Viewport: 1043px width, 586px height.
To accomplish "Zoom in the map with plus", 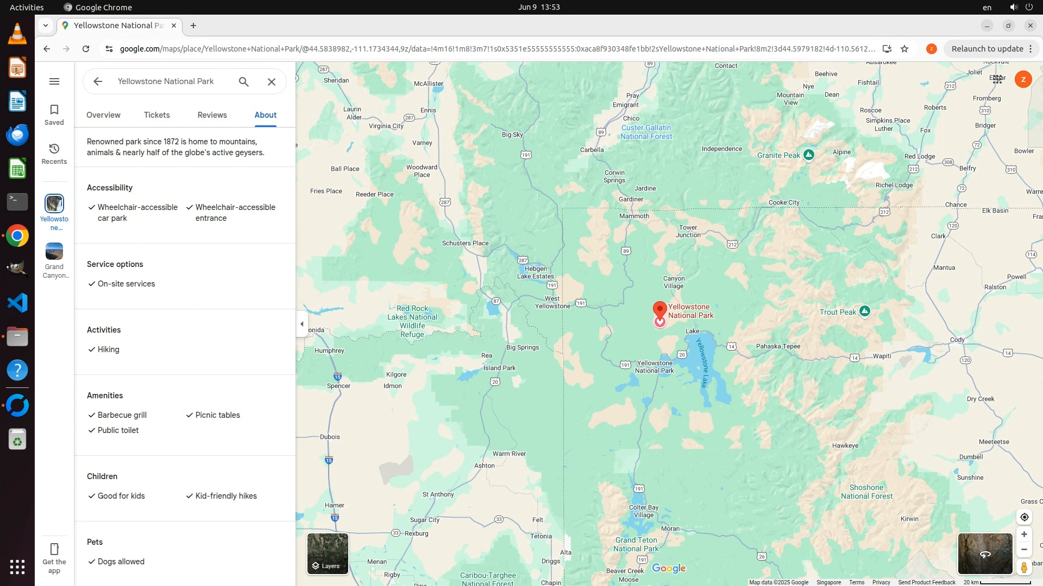I will [x=1024, y=534].
